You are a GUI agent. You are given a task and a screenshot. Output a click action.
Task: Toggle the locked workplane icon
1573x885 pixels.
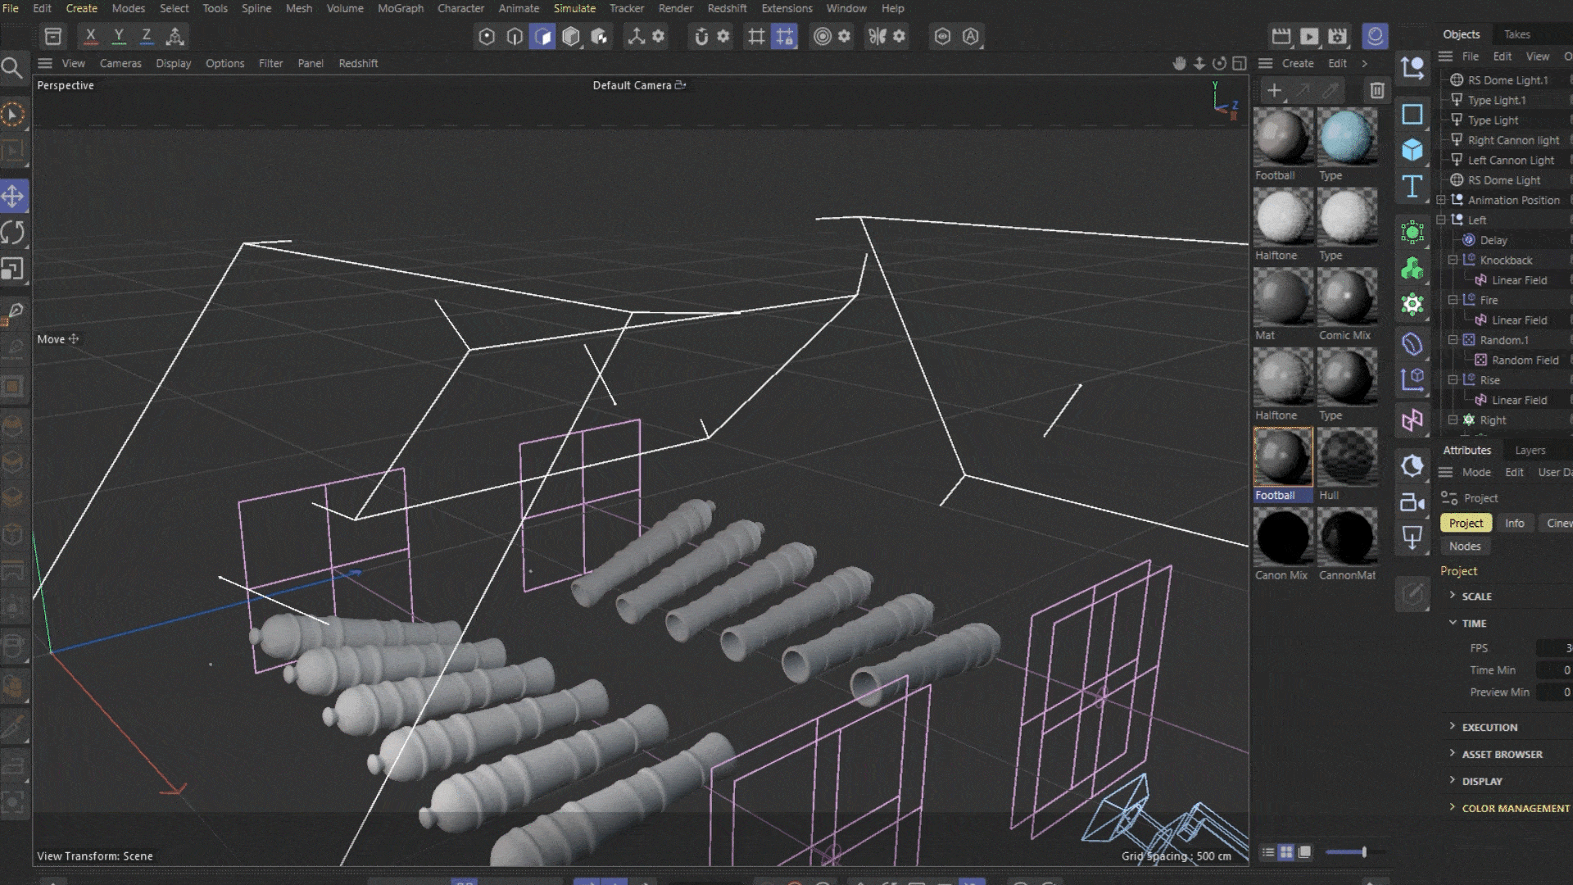click(784, 36)
